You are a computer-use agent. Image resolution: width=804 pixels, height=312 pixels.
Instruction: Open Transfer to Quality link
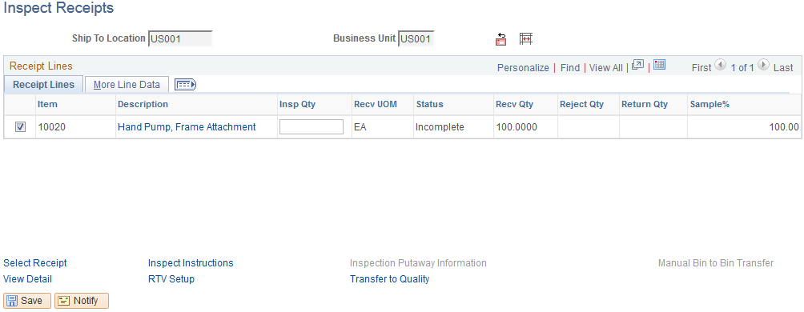pyautogui.click(x=390, y=279)
